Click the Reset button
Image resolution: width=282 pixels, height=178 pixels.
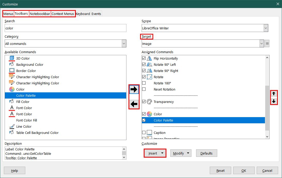click(x=220, y=171)
